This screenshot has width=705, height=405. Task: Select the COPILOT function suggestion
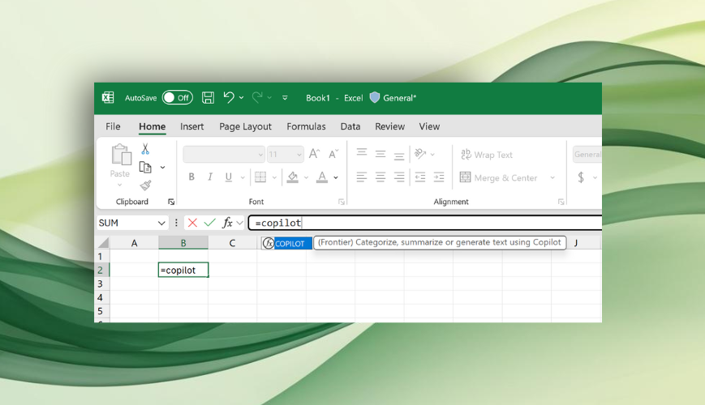click(286, 243)
